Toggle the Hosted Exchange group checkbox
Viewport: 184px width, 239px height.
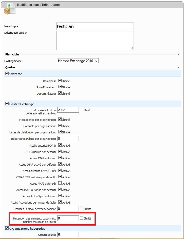pos(7,104)
